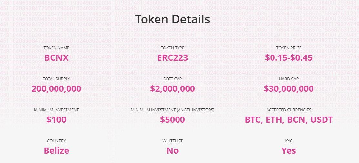This screenshot has height=163, width=359.
Task: Click the HARD CAP label
Action: [x=289, y=79]
